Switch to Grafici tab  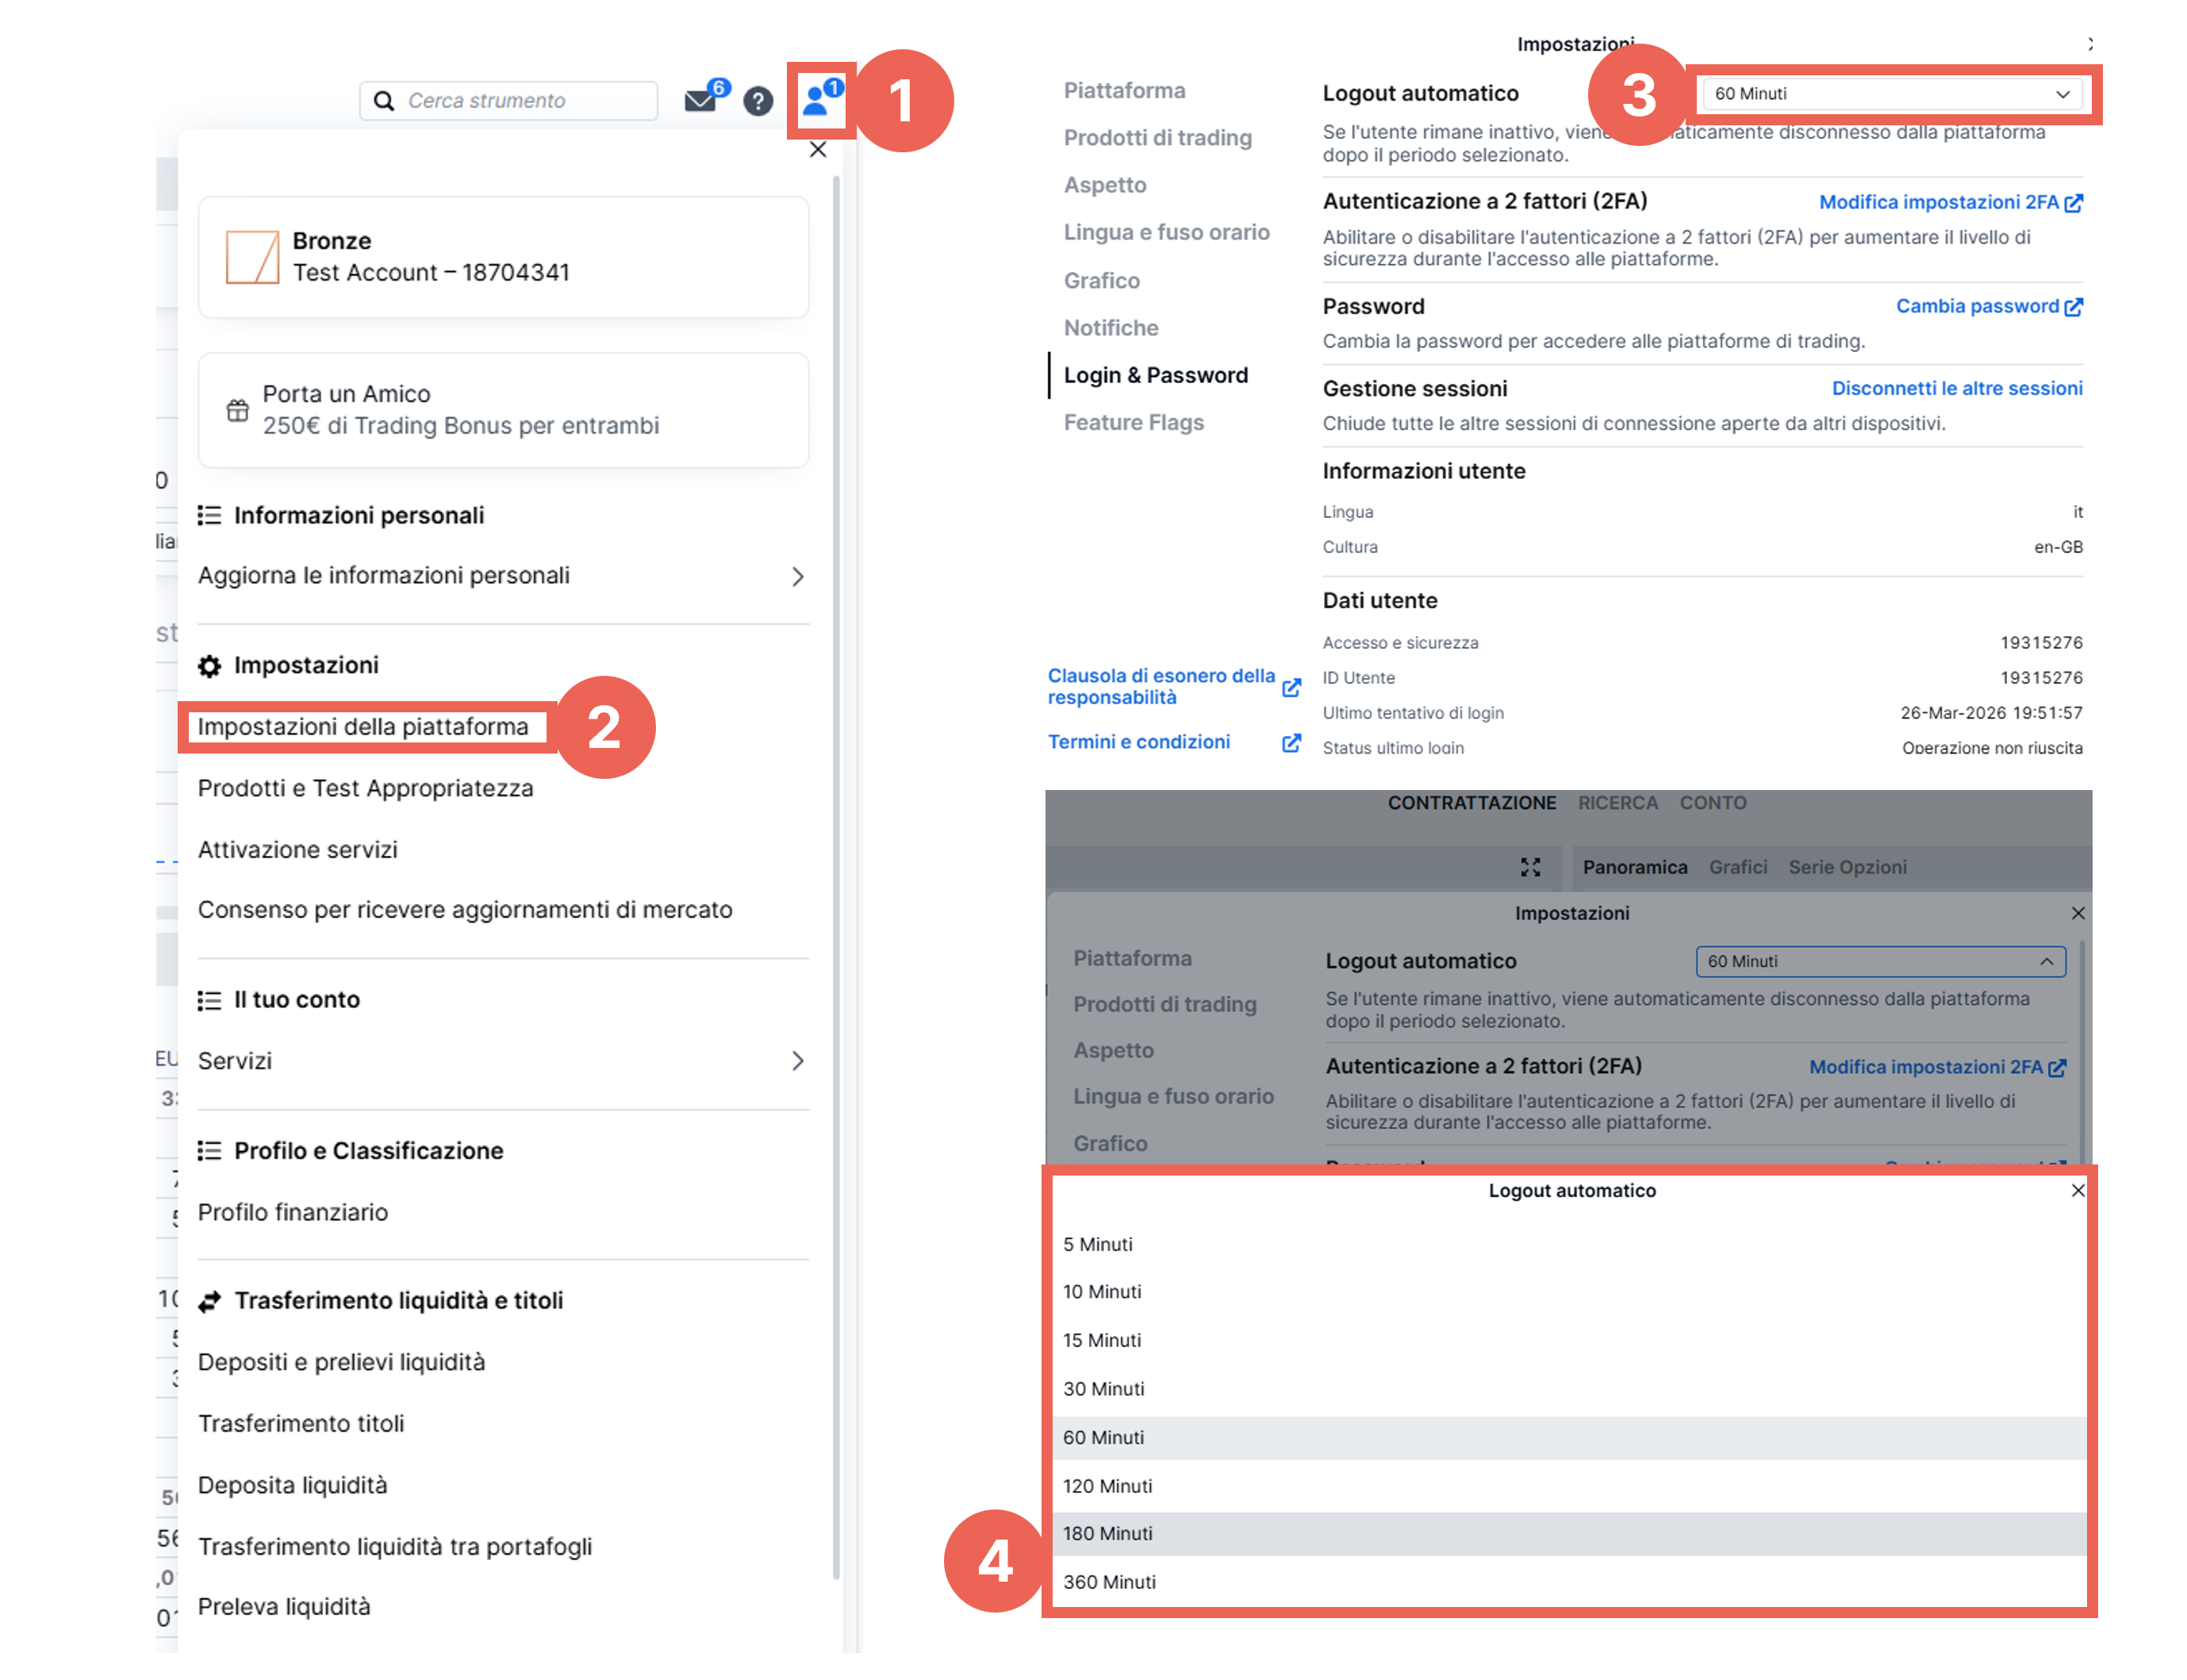(x=1737, y=867)
